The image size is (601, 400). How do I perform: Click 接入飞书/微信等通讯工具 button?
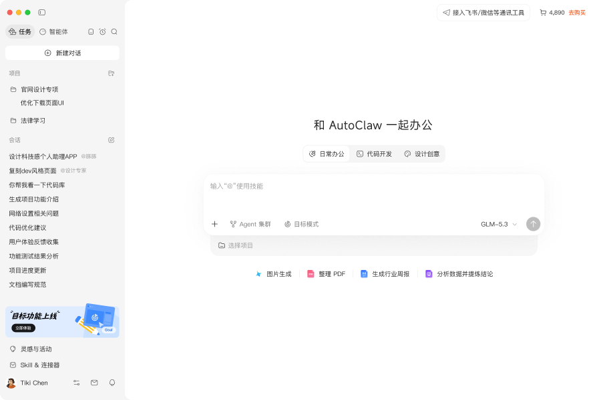coord(483,13)
